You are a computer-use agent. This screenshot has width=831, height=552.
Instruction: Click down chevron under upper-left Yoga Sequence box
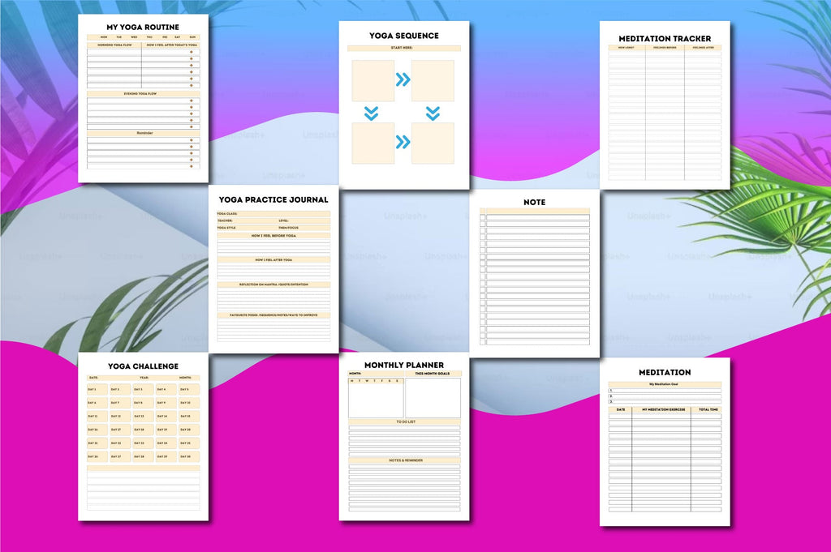click(372, 113)
